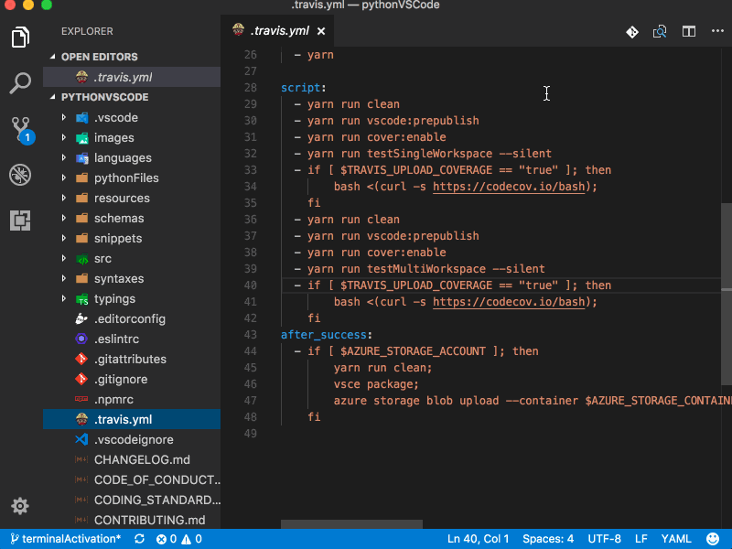Viewport: 732px width, 549px height.
Task: Click the sync changes icon in status bar
Action: (139, 539)
